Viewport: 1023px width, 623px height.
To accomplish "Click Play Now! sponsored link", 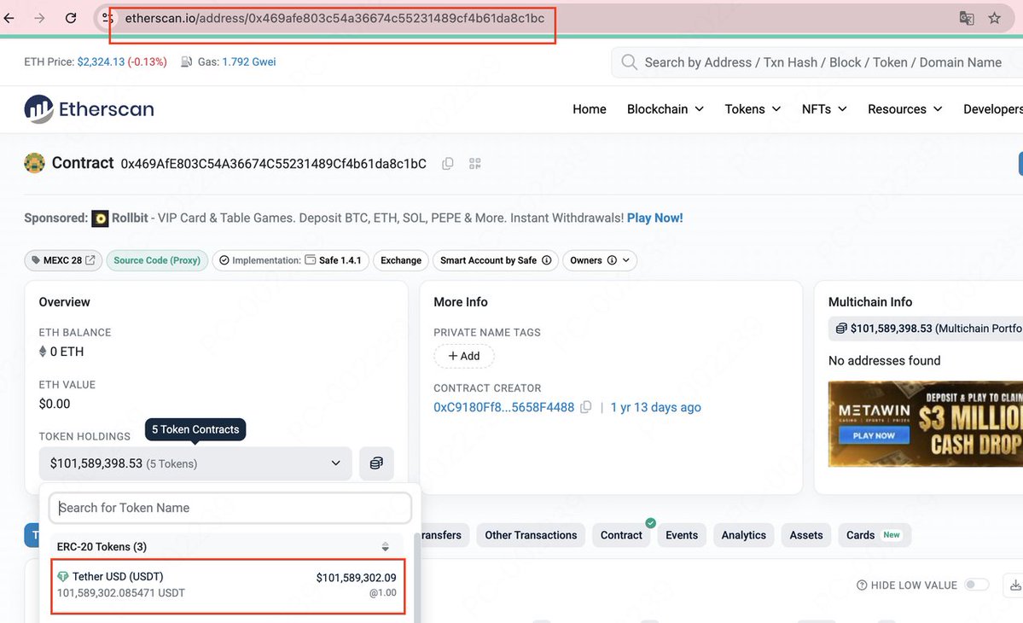I will tap(654, 218).
